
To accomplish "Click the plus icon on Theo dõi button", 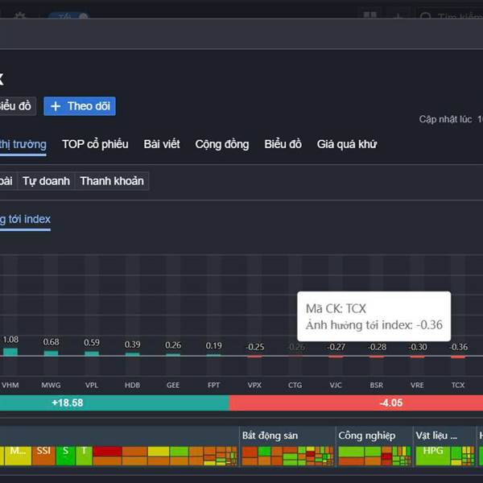I will point(56,106).
